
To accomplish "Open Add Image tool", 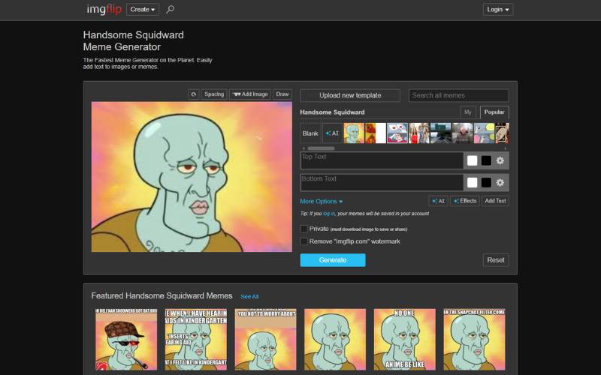I will coord(250,94).
